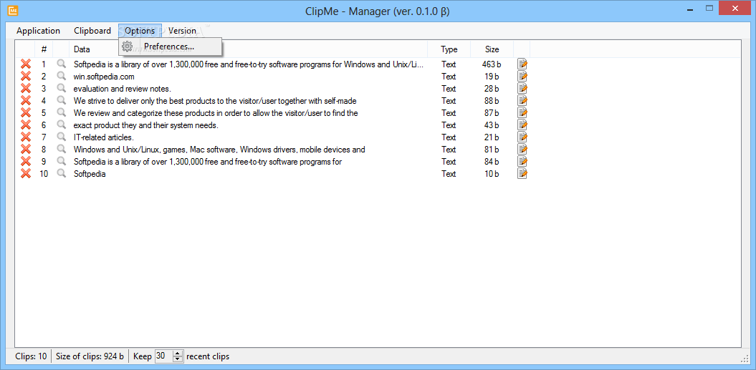This screenshot has height=370, width=756.
Task: Open edit icon for clip 10
Action: (x=522, y=174)
